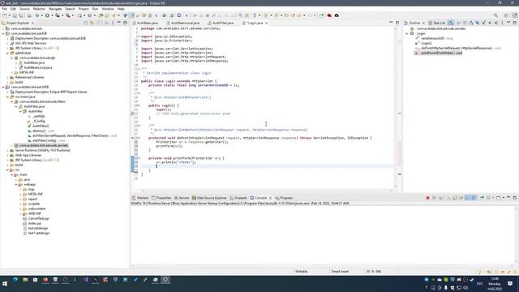Open the Edge browser from the taskbar
Screen dimensions: 519x292
pos(15,280)
